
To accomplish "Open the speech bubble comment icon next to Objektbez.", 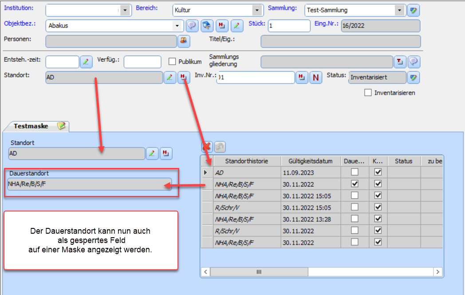I will 192,26.
